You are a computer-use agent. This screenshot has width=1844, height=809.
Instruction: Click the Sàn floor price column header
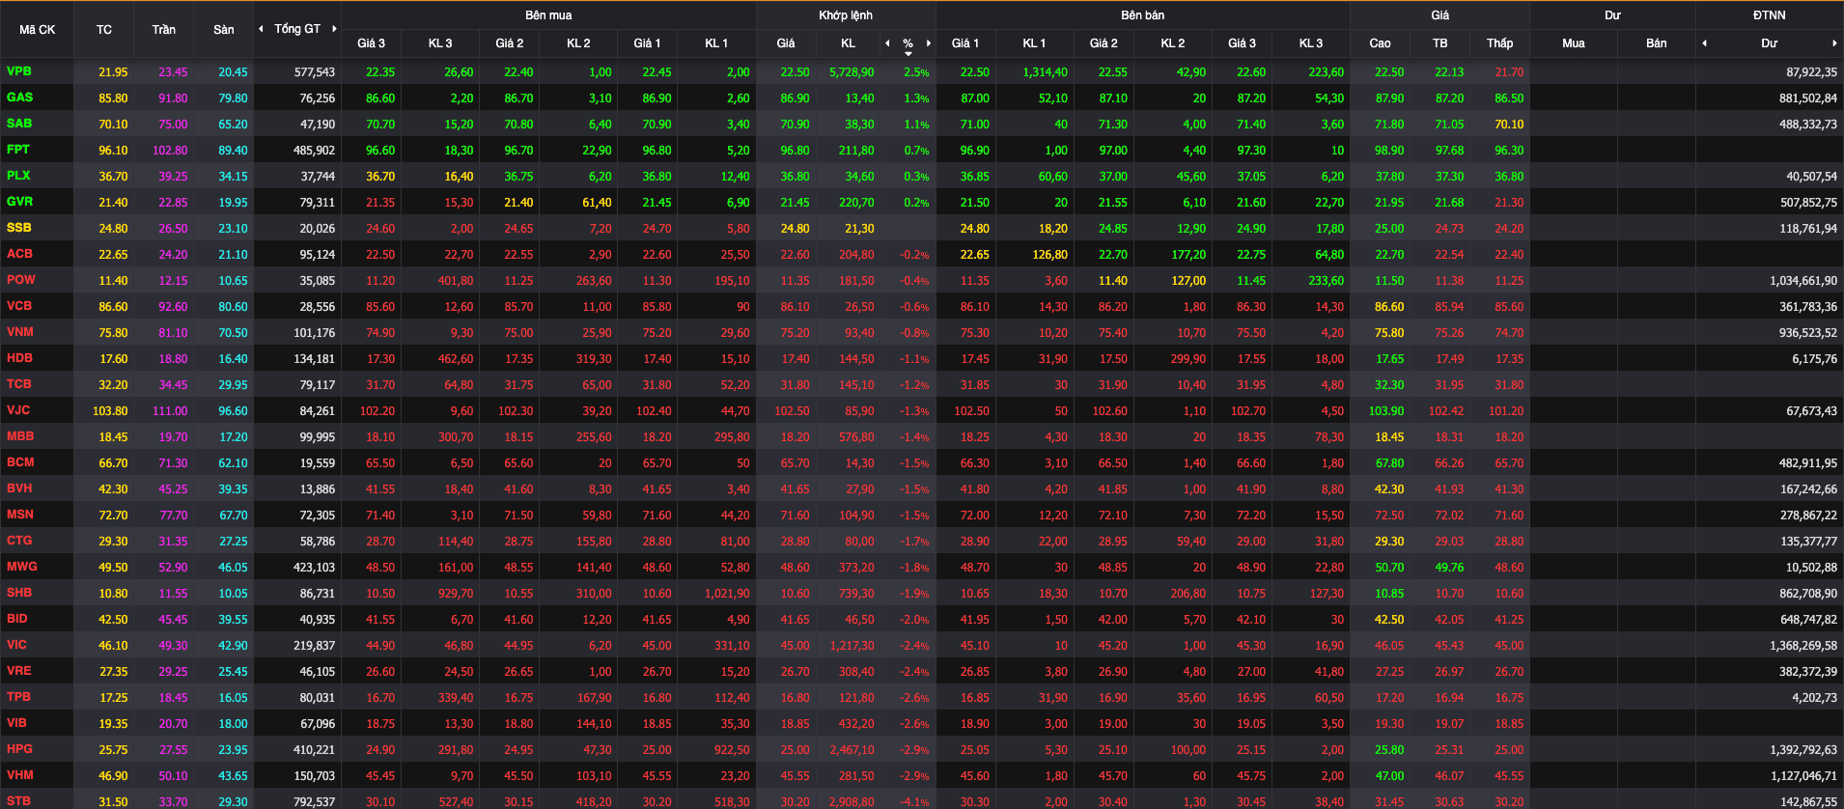coord(224,30)
